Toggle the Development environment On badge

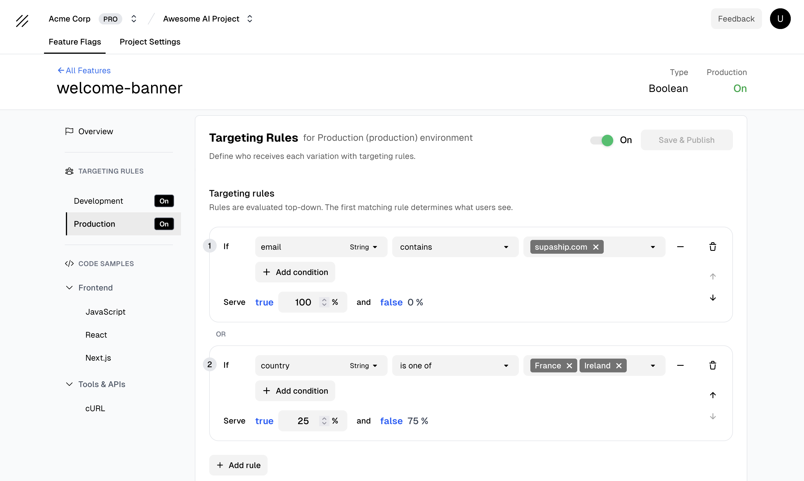(164, 201)
